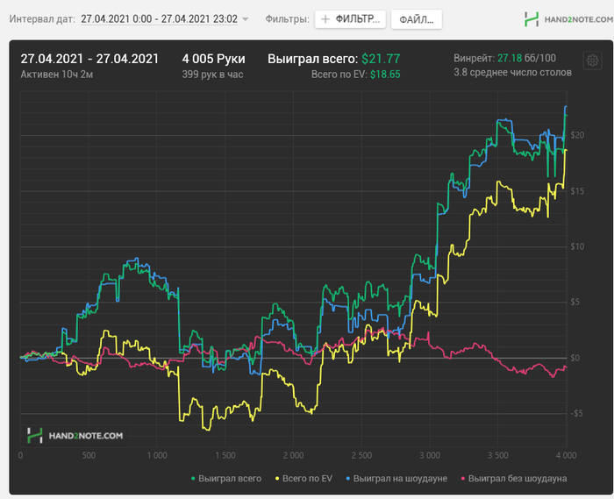This screenshot has height=499, width=614.
Task: Click the total won value $21.77
Action: (381, 59)
